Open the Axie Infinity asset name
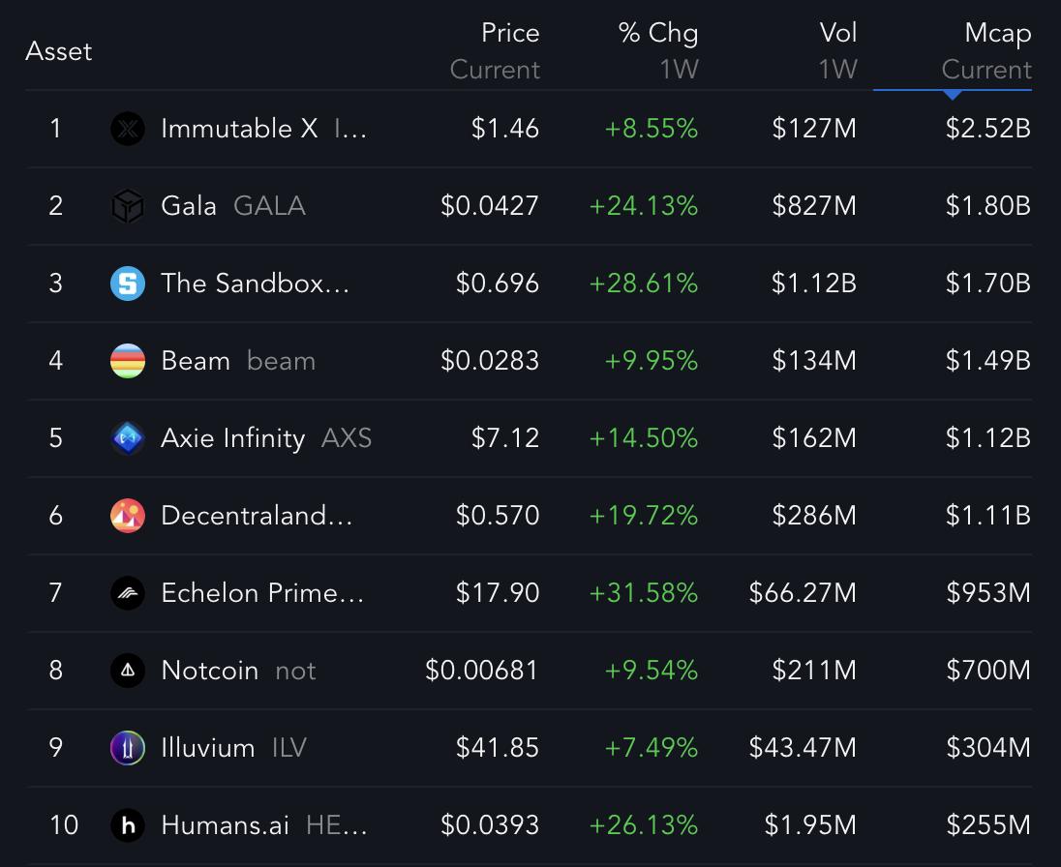This screenshot has width=1061, height=867. coord(232,437)
